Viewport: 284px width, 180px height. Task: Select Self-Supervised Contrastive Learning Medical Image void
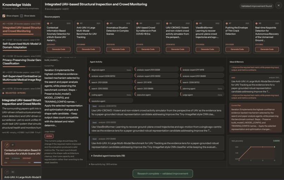tap(21, 77)
